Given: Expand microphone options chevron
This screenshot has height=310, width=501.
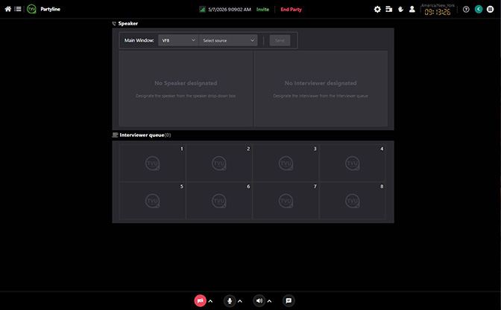Looking at the screenshot, I should (x=240, y=301).
